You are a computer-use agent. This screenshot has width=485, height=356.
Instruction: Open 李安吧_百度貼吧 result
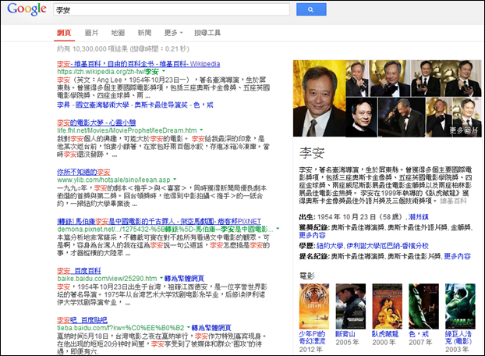(x=82, y=320)
